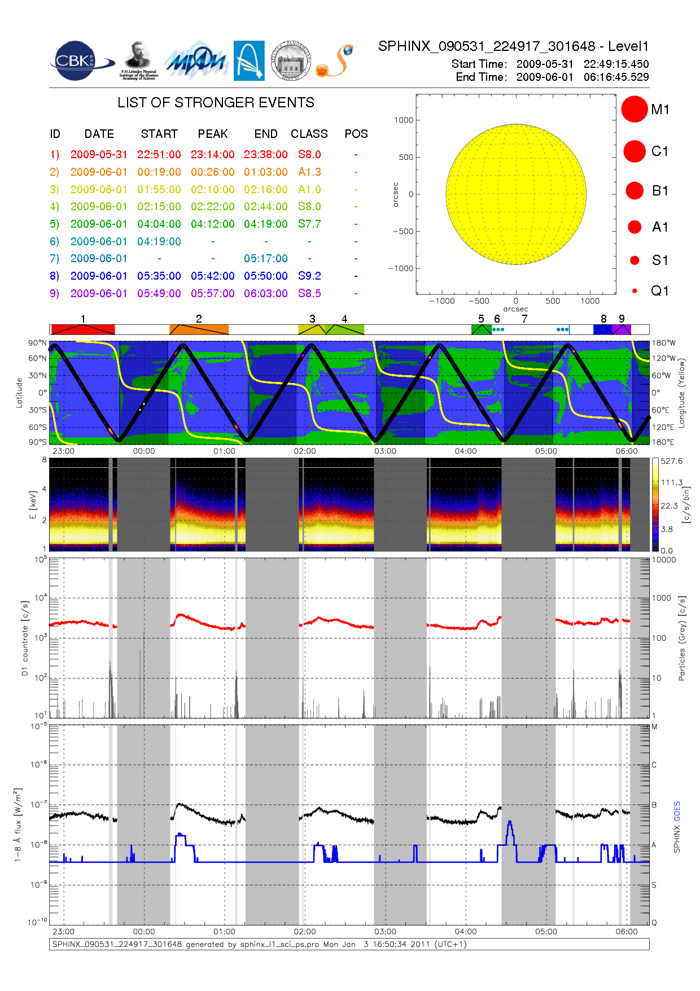Click the Particles (Gray) axis label

(682, 638)
